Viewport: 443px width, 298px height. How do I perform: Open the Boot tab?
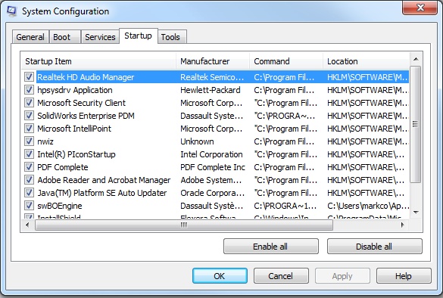(x=65, y=37)
